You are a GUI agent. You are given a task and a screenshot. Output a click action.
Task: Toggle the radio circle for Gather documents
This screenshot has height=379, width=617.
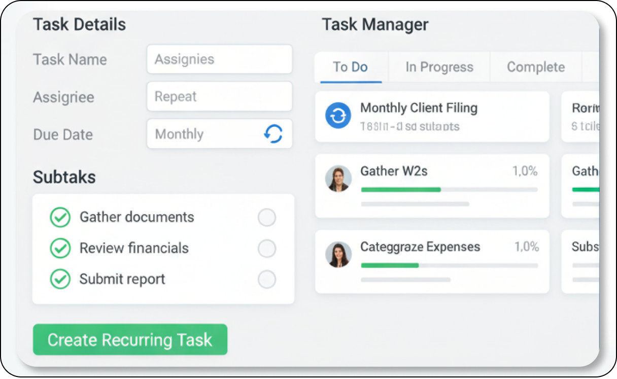pos(267,218)
